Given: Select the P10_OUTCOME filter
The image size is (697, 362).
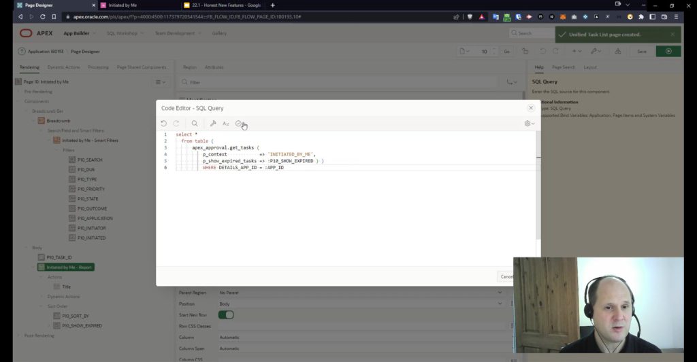Looking at the screenshot, I should pyautogui.click(x=92, y=209).
